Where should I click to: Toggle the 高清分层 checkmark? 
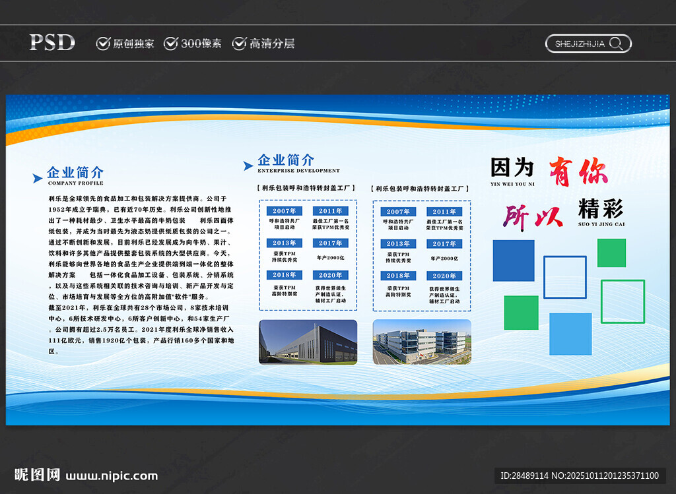point(239,43)
